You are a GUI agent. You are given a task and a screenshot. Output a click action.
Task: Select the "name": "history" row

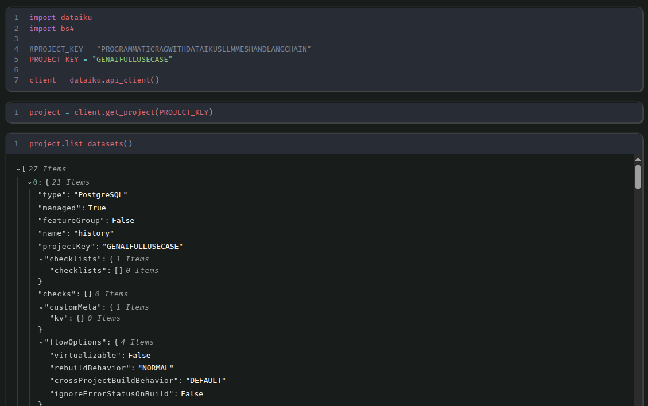point(76,233)
